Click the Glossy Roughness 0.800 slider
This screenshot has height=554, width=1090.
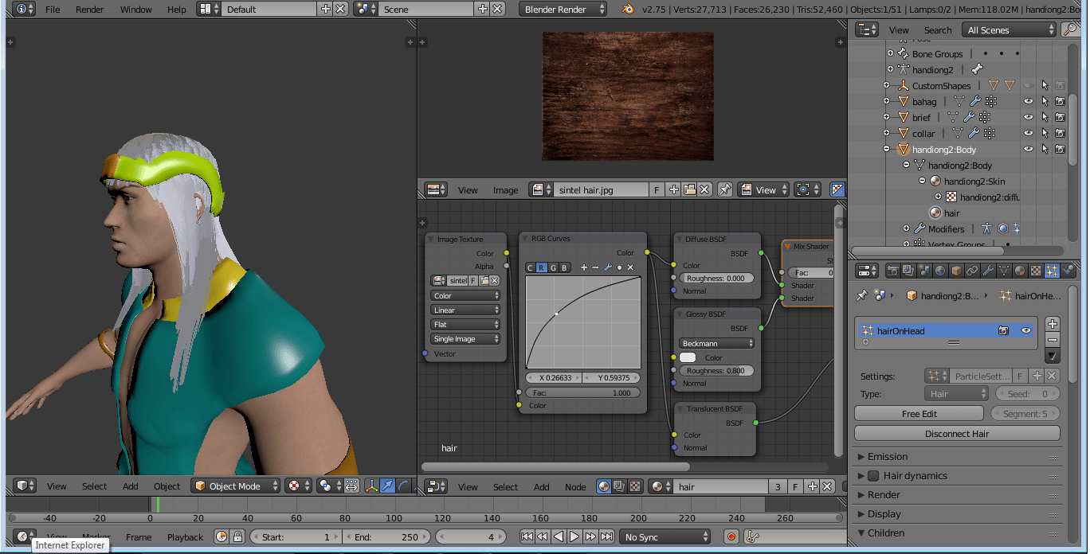[x=717, y=371]
